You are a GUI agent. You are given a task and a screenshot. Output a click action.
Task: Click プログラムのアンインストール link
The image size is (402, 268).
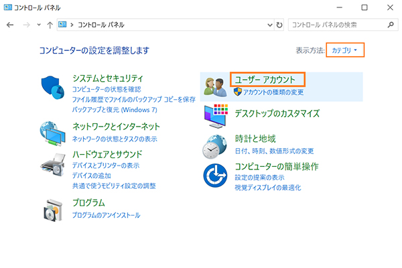(x=106, y=215)
